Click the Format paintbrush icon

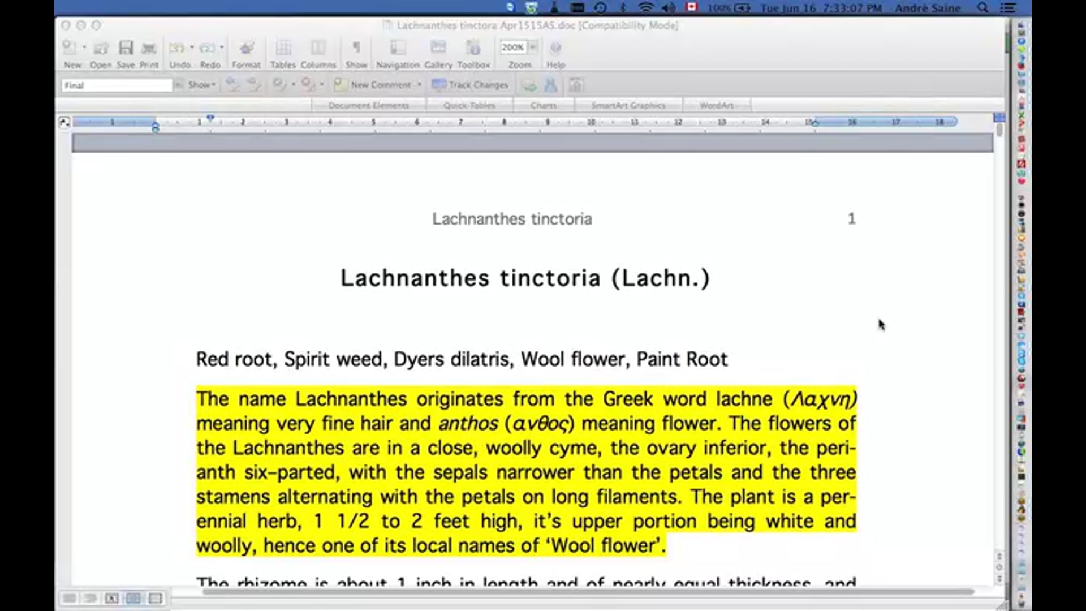coord(246,49)
